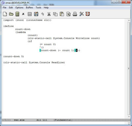The width and height of the screenshot is (132, 126).
Task: Paste from clipboard icon
Action: pyautogui.click(x=62, y=14)
